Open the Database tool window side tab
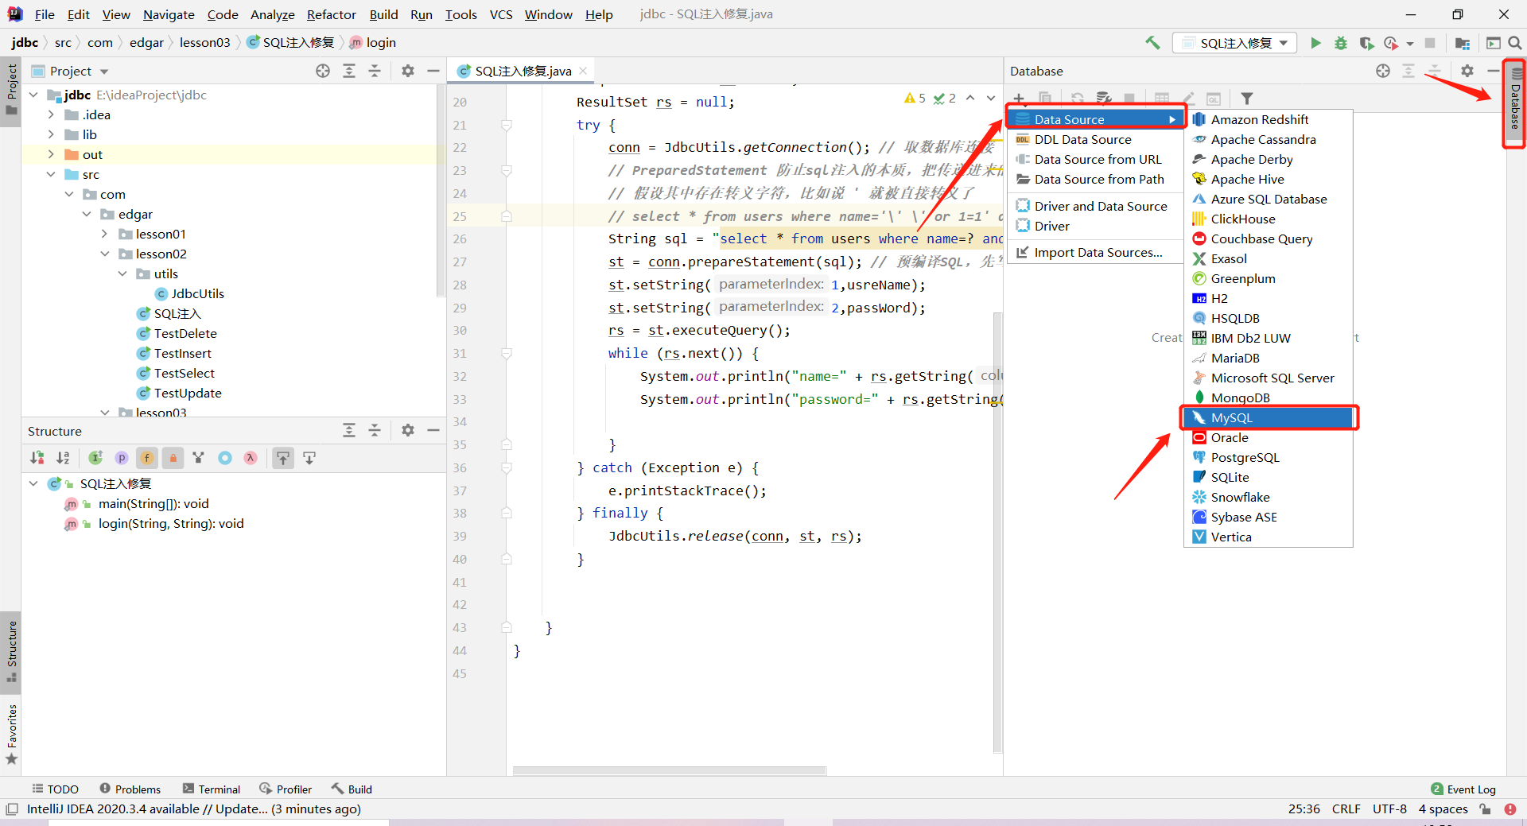Viewport: 1527px width, 826px height. [1515, 103]
